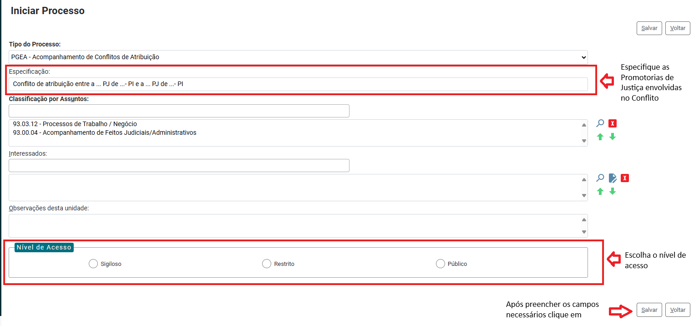Select the Sigiloso access level
Screen dimensions: 694x326
click(93, 264)
